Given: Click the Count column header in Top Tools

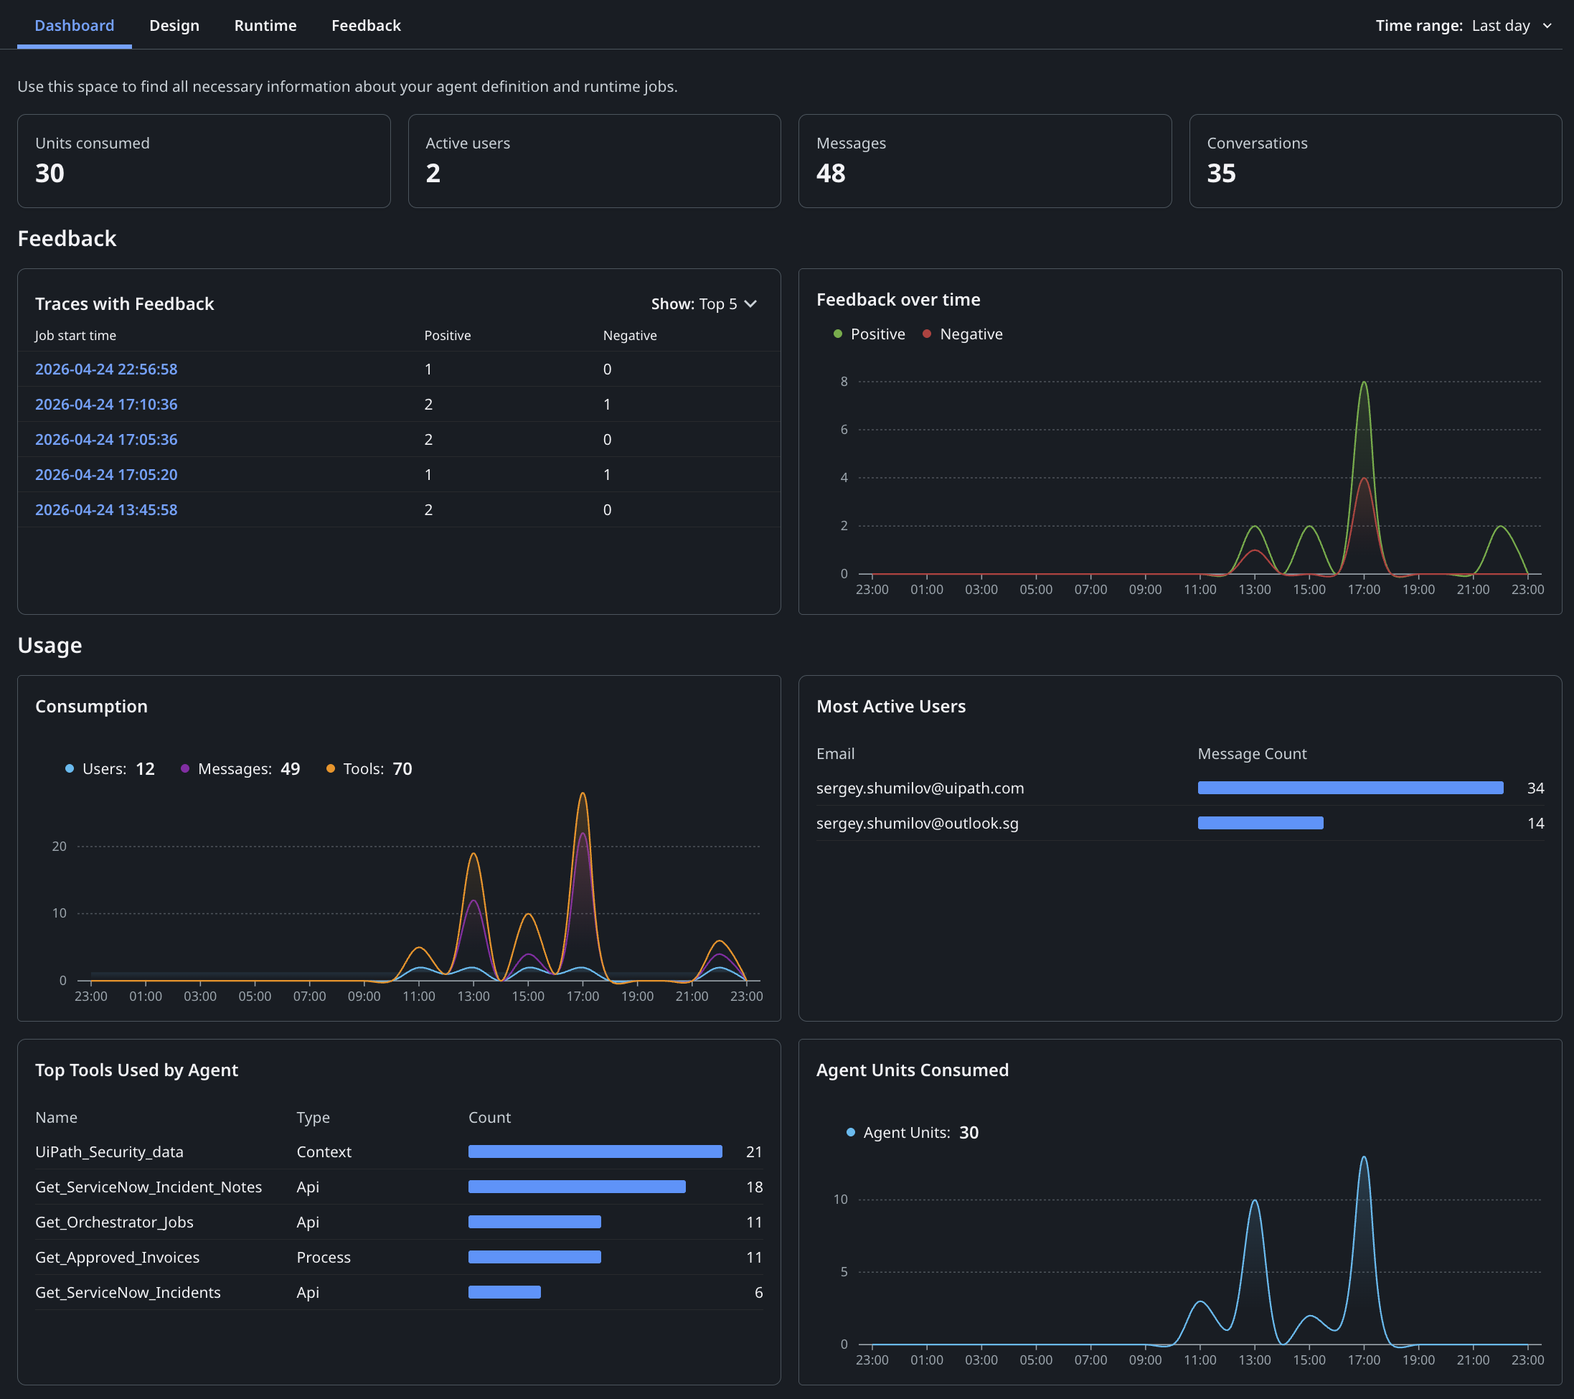Looking at the screenshot, I should pyautogui.click(x=489, y=1117).
